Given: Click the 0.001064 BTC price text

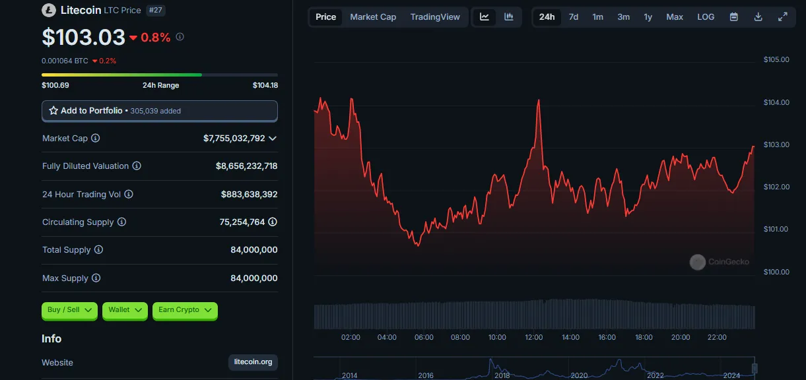Looking at the screenshot, I should (65, 61).
